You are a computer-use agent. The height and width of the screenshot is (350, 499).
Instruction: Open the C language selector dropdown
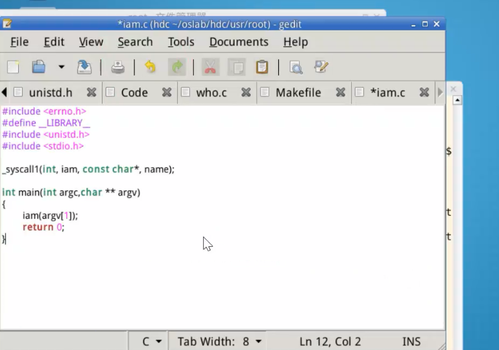(151, 341)
